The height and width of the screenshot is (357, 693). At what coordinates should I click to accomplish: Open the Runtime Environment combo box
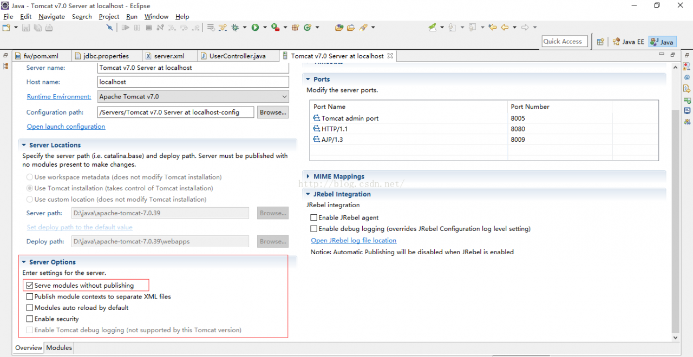click(x=193, y=96)
